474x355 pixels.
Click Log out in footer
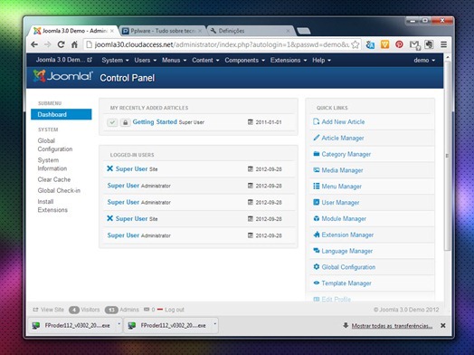[x=171, y=310]
